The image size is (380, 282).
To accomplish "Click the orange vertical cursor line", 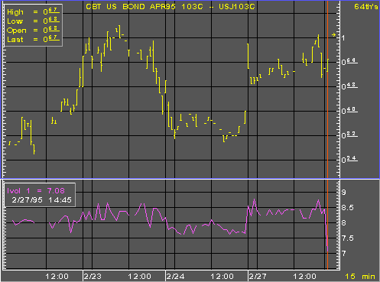I will (327, 135).
